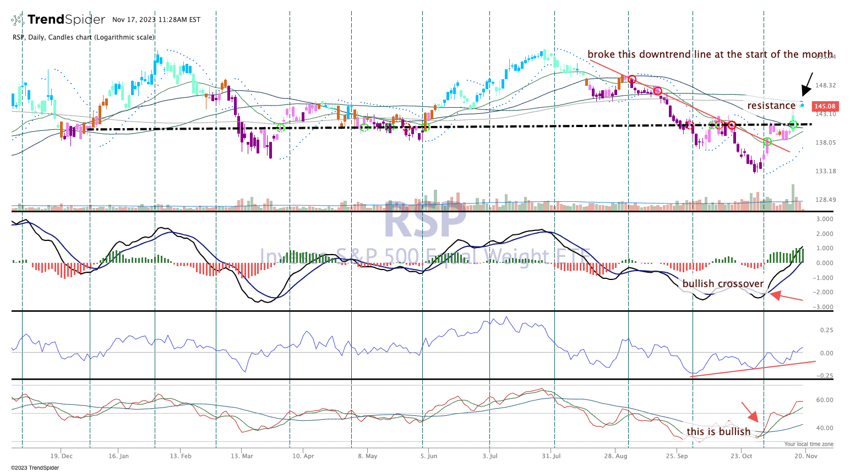Select the green diamond marker on the latest candle
This screenshot has width=850, height=473.
(x=793, y=124)
